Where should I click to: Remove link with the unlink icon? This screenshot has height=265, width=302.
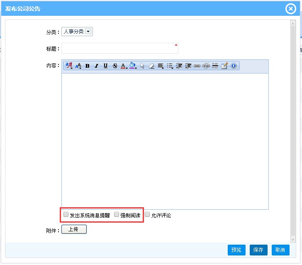[x=206, y=66]
